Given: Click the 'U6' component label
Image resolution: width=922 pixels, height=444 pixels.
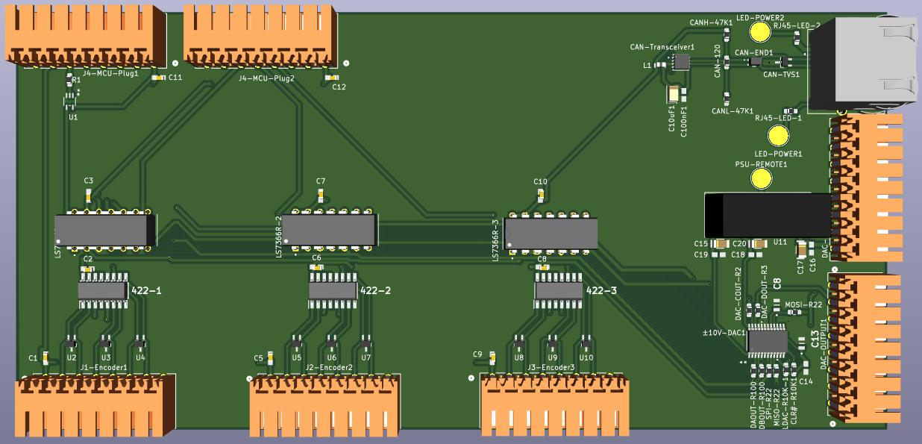Looking at the screenshot, I should (332, 357).
